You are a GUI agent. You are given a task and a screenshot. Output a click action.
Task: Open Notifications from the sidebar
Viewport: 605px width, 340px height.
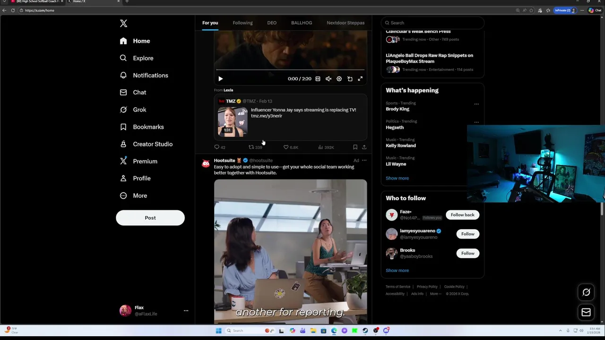click(144, 75)
